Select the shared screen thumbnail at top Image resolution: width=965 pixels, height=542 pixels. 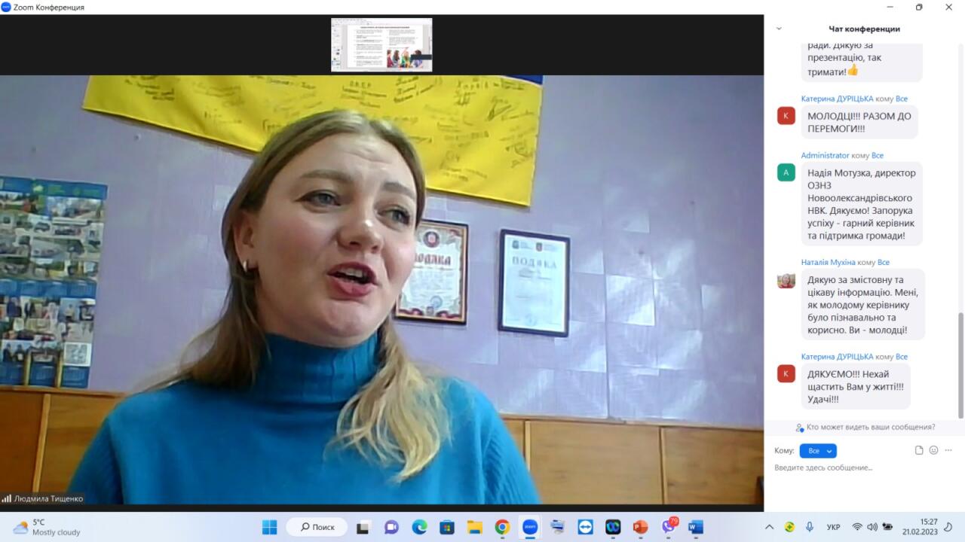[381, 44]
